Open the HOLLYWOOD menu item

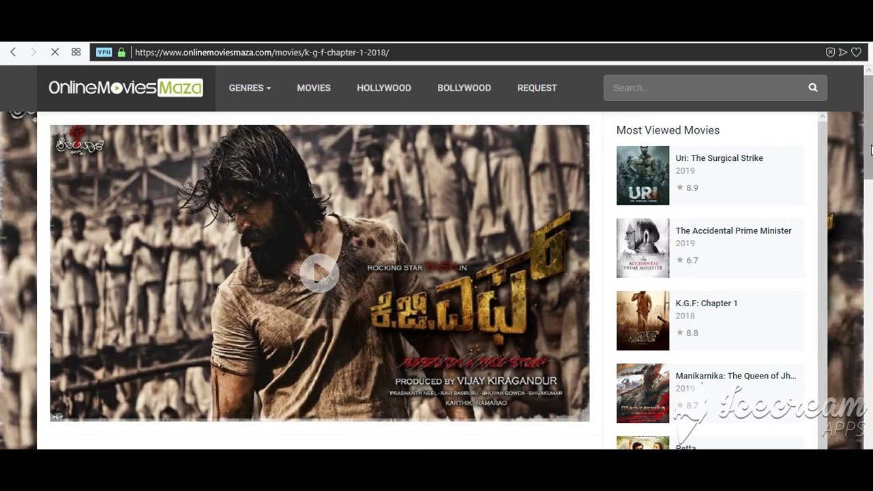coord(384,88)
